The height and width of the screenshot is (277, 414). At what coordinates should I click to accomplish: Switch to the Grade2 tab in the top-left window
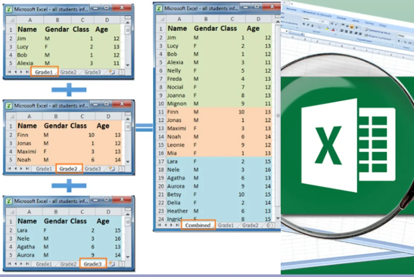click(68, 72)
